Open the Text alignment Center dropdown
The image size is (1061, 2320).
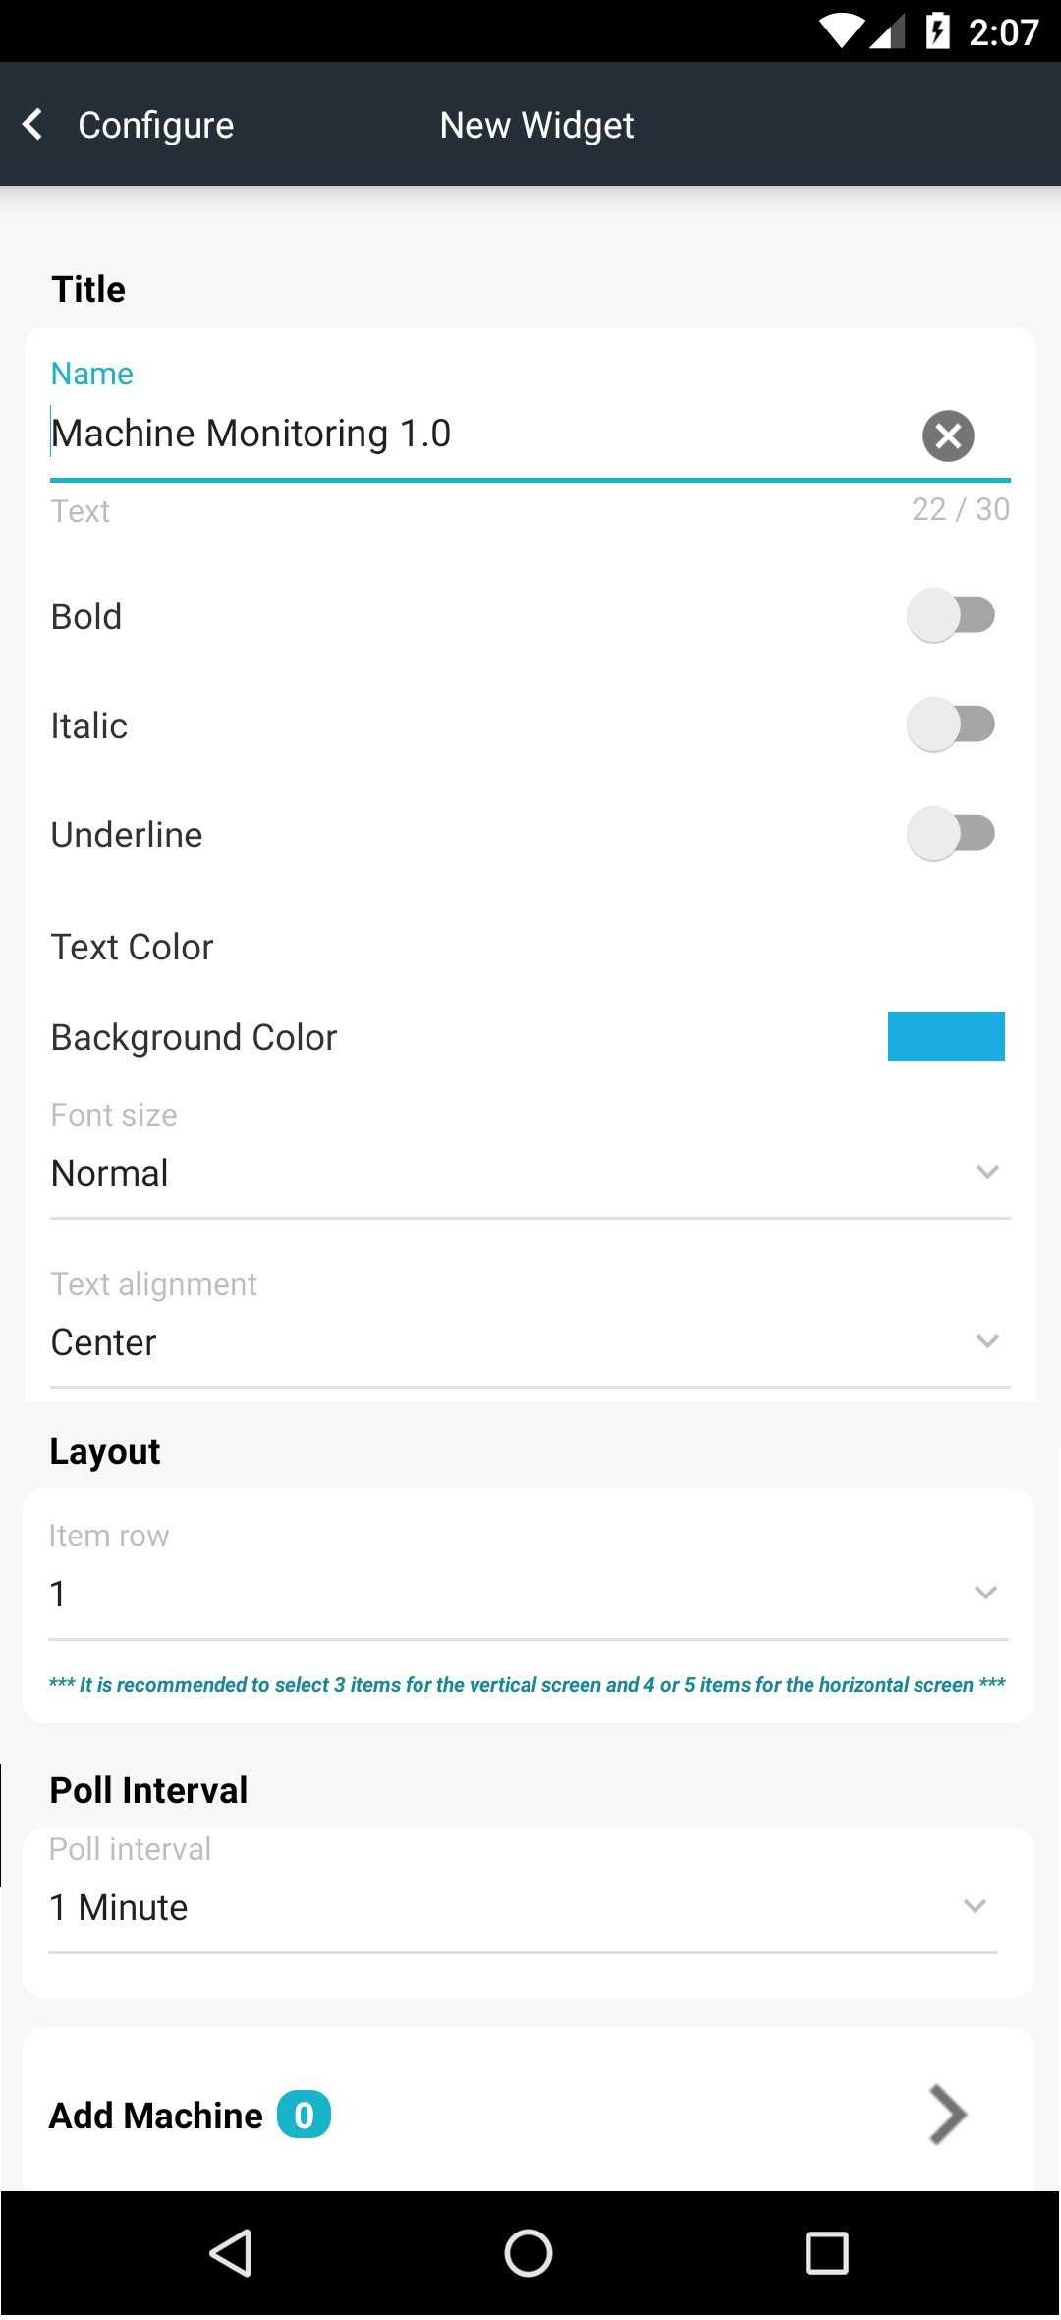click(x=530, y=1342)
